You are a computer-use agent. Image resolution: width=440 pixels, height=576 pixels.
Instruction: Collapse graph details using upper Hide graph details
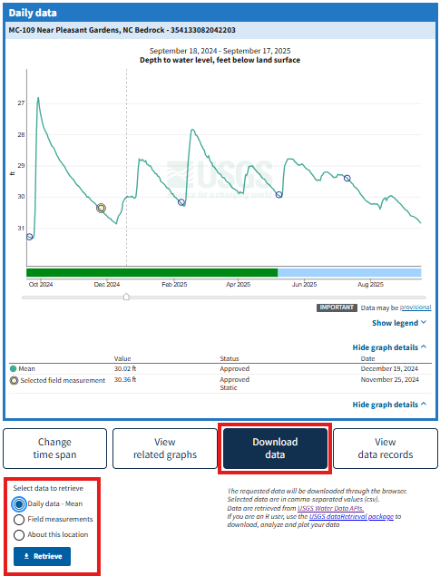(389, 347)
